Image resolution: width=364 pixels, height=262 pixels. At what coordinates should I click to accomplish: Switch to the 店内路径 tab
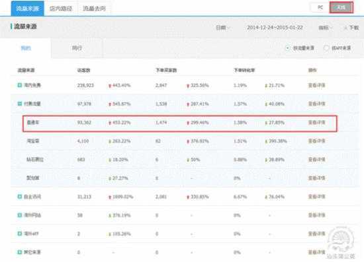tap(61, 9)
